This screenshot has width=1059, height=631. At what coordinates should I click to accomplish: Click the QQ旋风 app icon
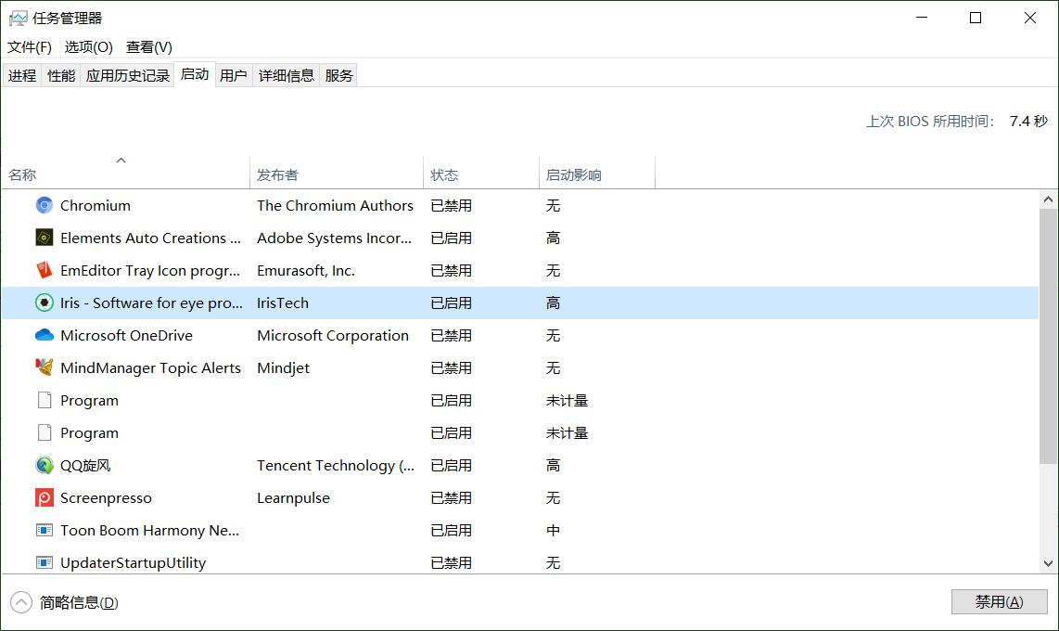44,465
